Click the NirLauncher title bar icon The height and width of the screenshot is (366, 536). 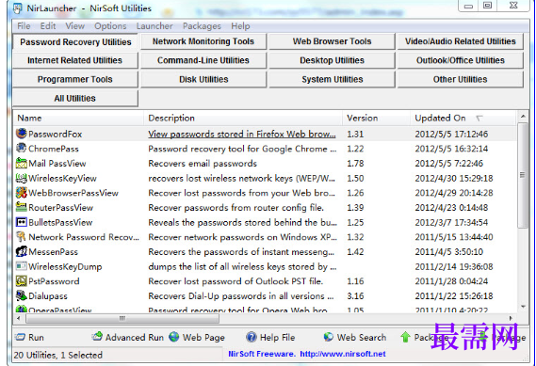18,8
